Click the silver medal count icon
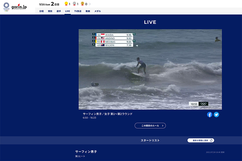 click(x=74, y=4)
